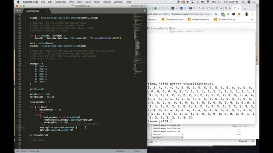Expand the bookmarks overflow chevron
This screenshot has width=273, height=153.
click(x=252, y=20)
